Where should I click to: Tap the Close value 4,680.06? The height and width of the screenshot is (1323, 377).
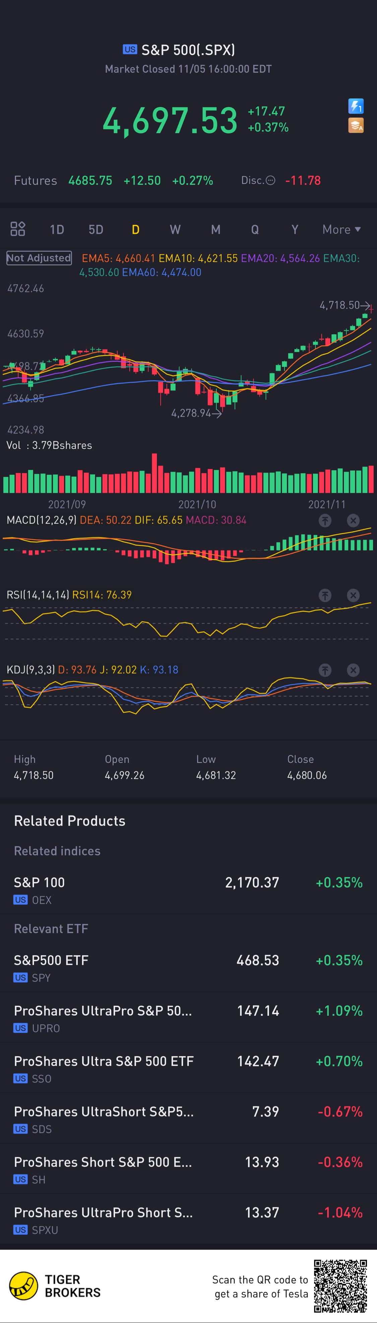pyautogui.click(x=307, y=775)
